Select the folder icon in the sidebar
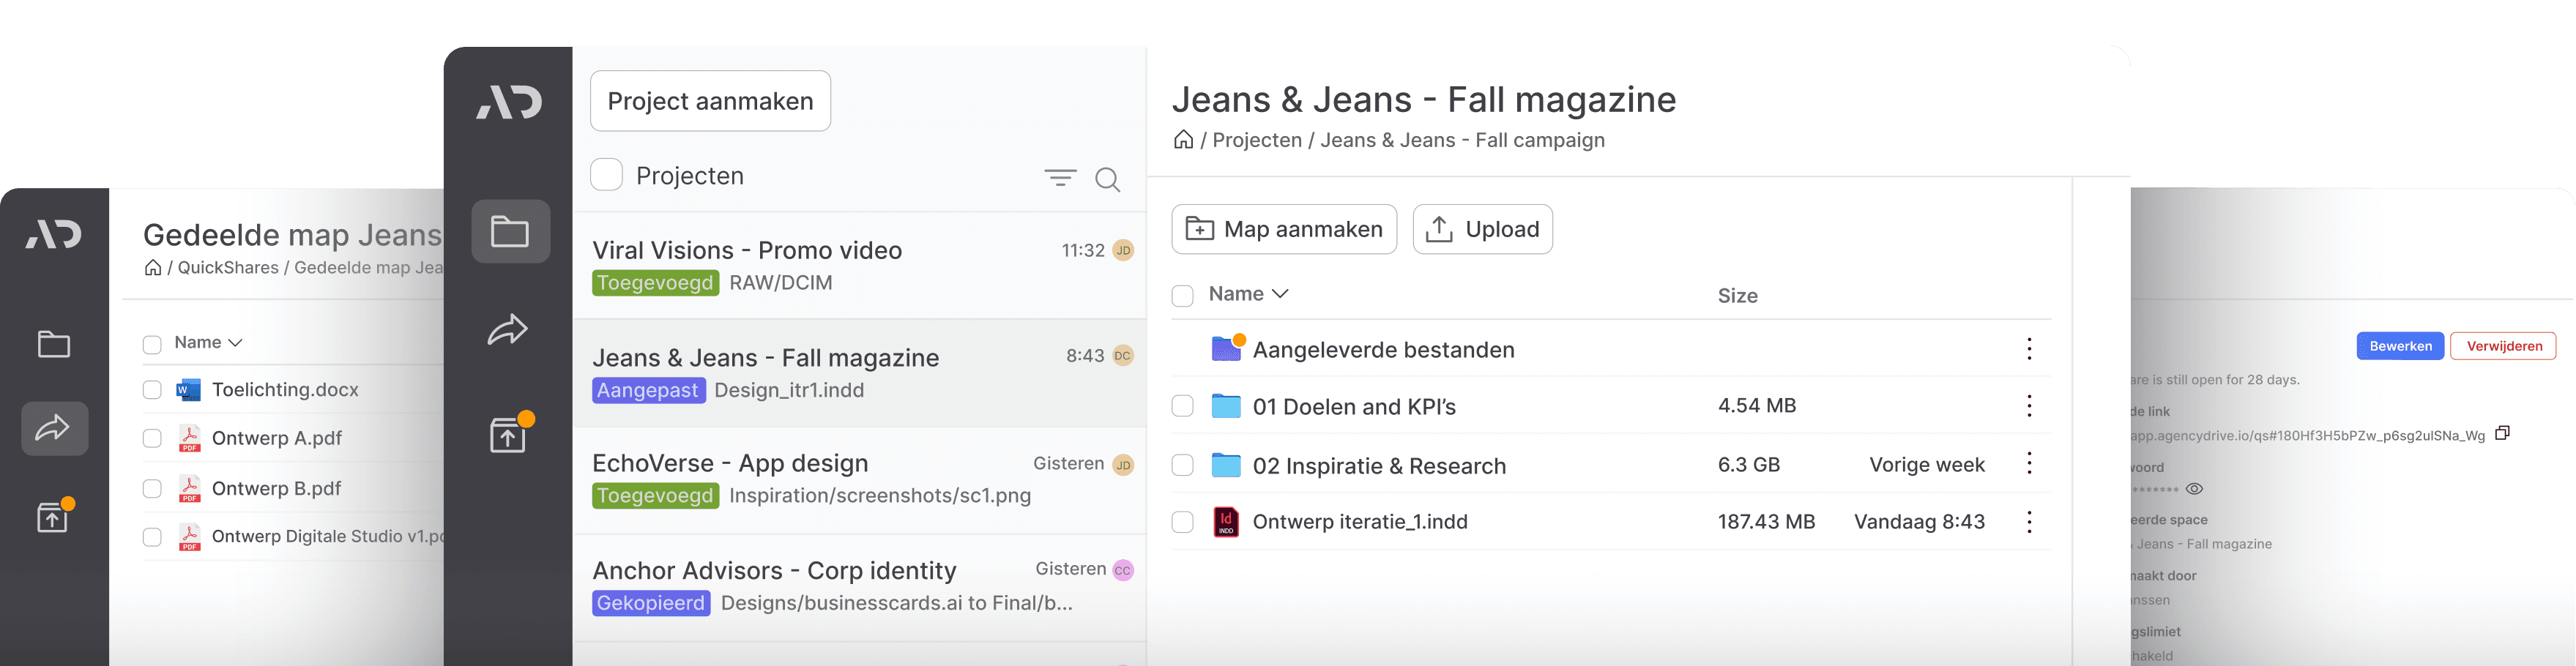This screenshot has height=666, width=2576. coord(511,231)
